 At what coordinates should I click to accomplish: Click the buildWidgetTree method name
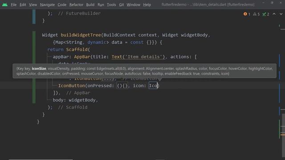pos(81,35)
